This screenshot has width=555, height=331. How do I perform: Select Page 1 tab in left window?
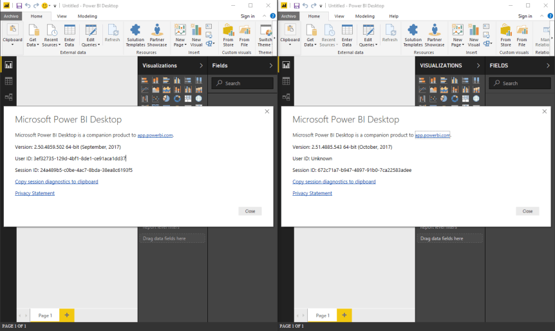pos(45,315)
